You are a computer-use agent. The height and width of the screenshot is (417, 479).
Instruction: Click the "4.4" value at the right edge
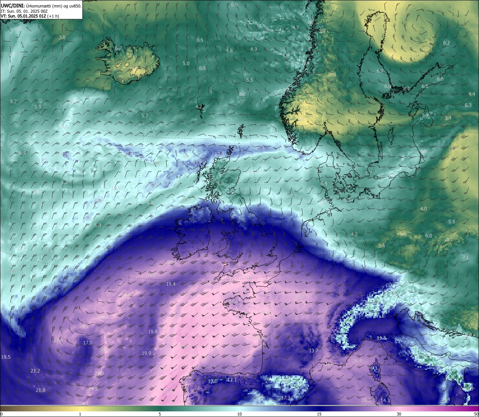(472, 94)
